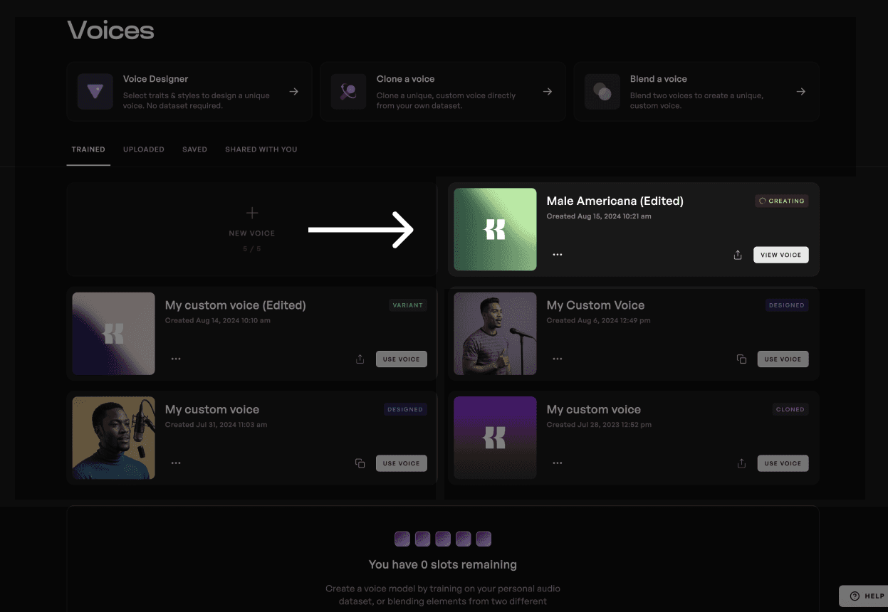The image size is (888, 612).
Task: Use the voice created Aug 14, 2024
Action: [x=402, y=359]
